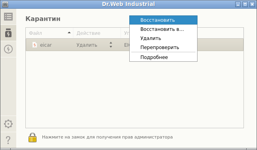Close the Dr.Web Industrial window
This screenshot has width=257, height=150.
tap(252, 4)
